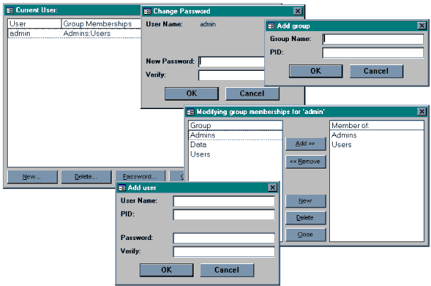Screen dimensions: 431x286
Task: Click the New... button in Current User window
Action: [33, 176]
